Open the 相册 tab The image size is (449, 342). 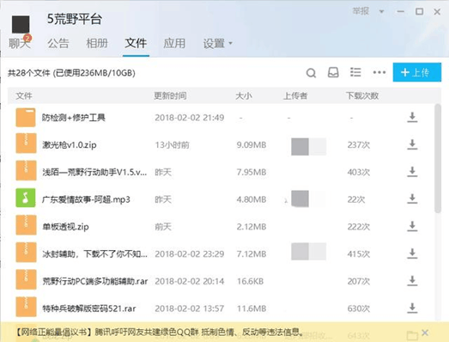coord(97,44)
